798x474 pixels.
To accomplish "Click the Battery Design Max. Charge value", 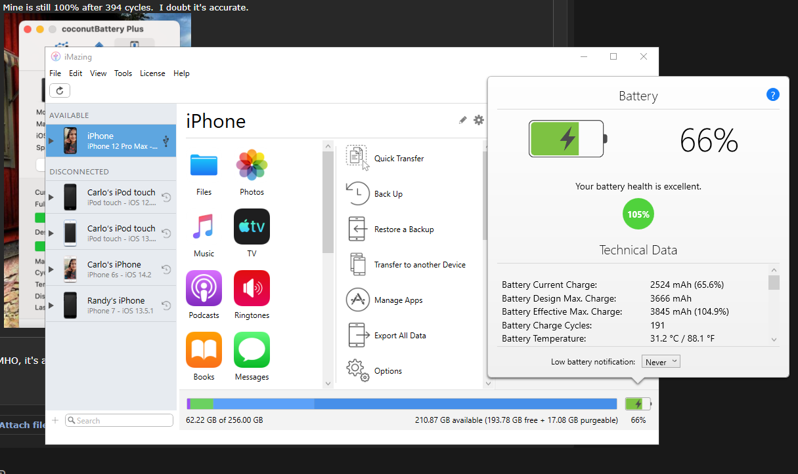I will tap(671, 298).
